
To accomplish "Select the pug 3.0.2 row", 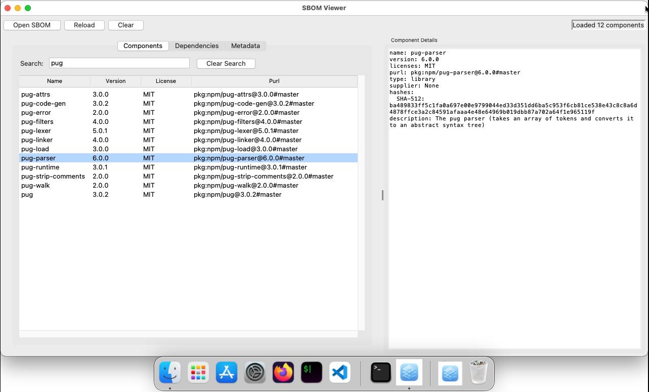I will [x=188, y=195].
